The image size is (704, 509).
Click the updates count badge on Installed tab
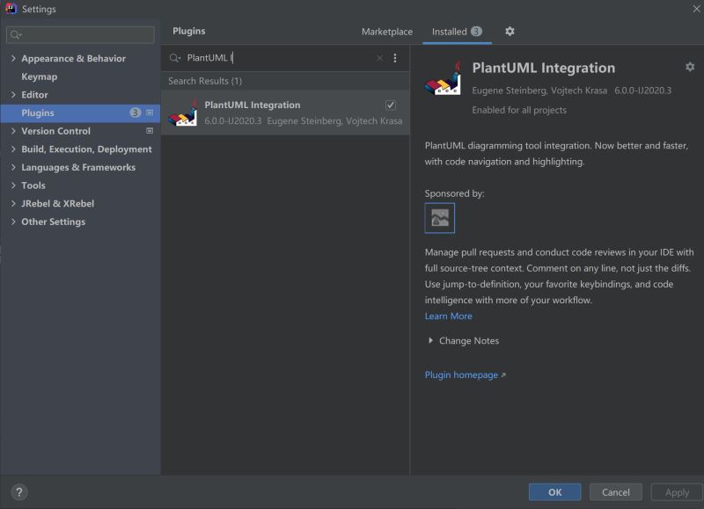tap(476, 32)
